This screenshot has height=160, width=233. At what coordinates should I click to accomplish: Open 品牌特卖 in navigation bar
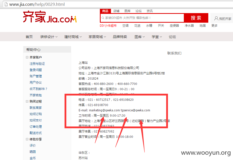click(120, 37)
